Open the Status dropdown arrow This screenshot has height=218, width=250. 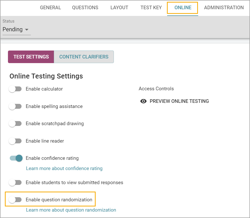tap(27, 30)
